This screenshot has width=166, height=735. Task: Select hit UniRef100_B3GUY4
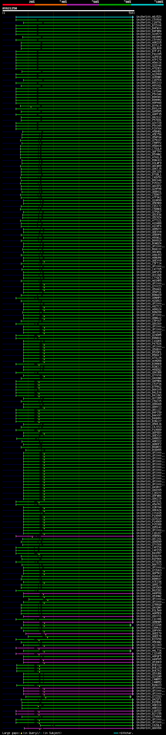tap(149, 556)
